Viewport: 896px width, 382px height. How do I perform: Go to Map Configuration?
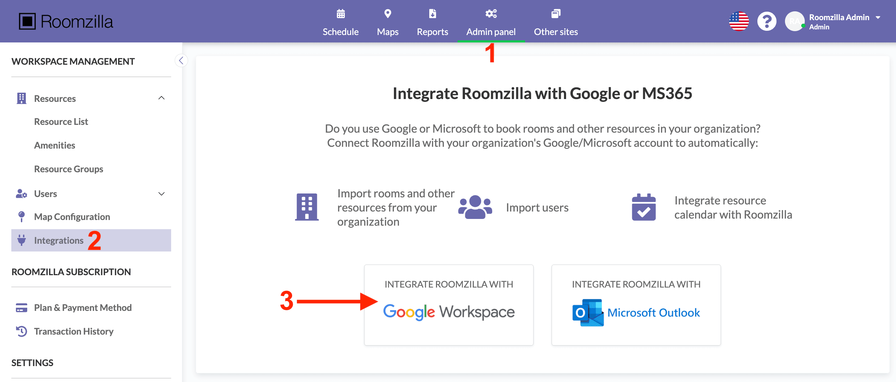point(72,217)
